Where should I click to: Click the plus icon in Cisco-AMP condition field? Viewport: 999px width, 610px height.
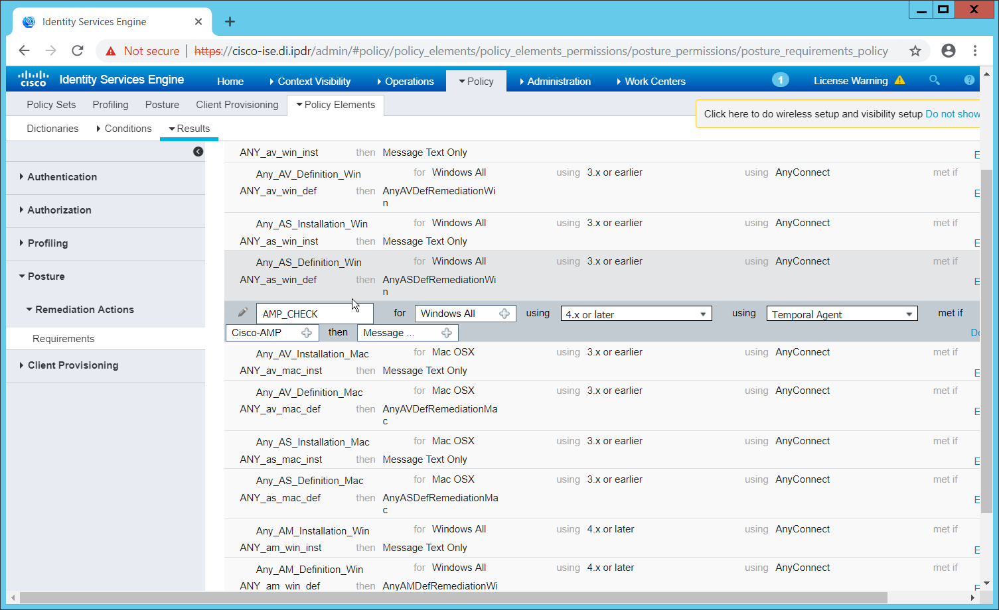[x=307, y=333]
